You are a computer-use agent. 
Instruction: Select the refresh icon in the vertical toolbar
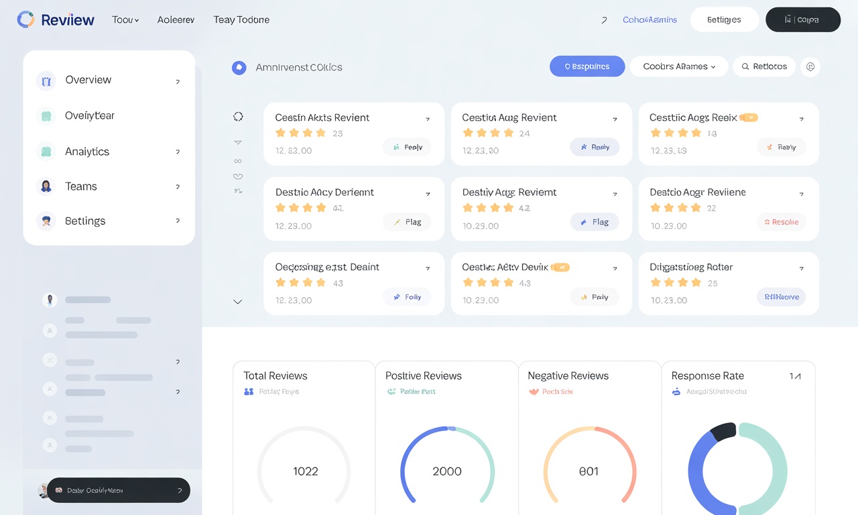[x=238, y=116]
